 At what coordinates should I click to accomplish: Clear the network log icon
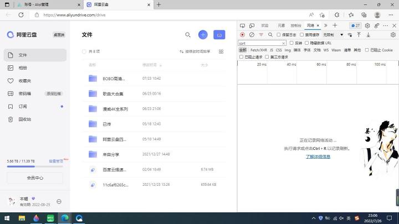(x=252, y=35)
